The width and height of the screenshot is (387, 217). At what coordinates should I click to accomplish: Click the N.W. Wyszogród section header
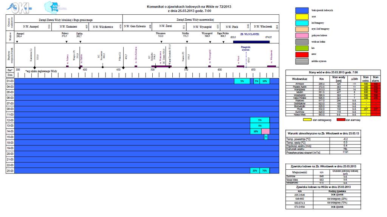click(203, 27)
